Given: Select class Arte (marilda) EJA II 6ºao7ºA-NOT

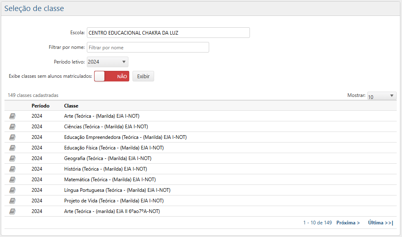Looking at the screenshot, I should tap(112, 211).
